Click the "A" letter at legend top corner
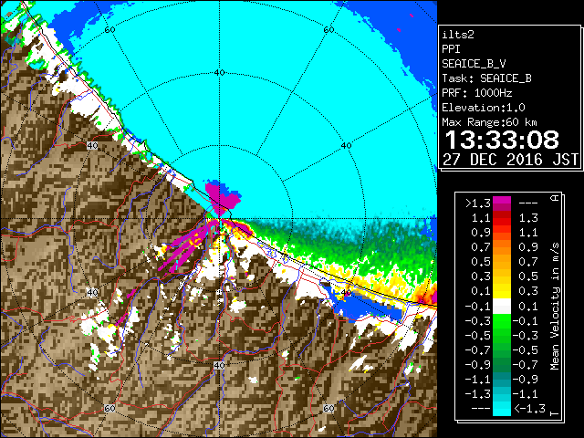The image size is (584, 438). pyautogui.click(x=556, y=198)
